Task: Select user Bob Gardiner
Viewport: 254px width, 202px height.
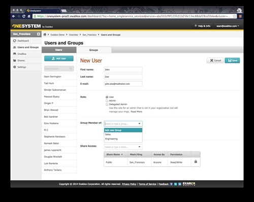Action: [59, 117]
